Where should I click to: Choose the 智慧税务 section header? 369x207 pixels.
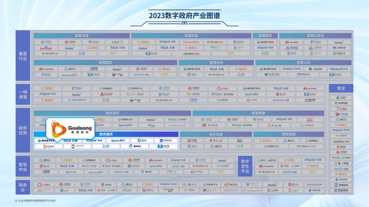pos(265,36)
